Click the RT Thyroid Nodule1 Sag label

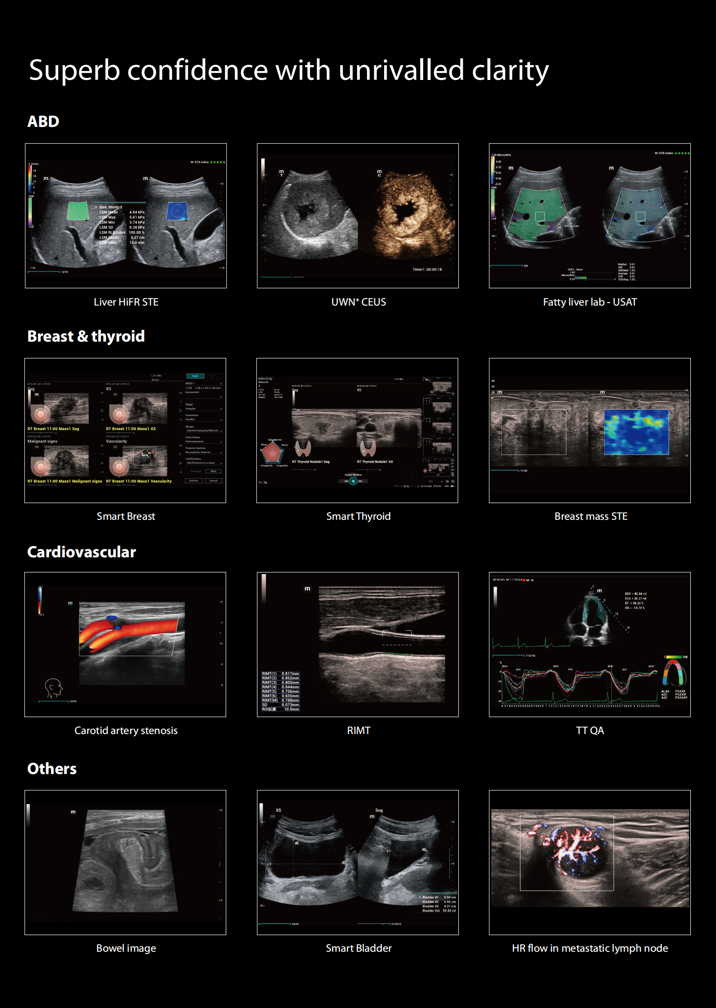(x=311, y=462)
